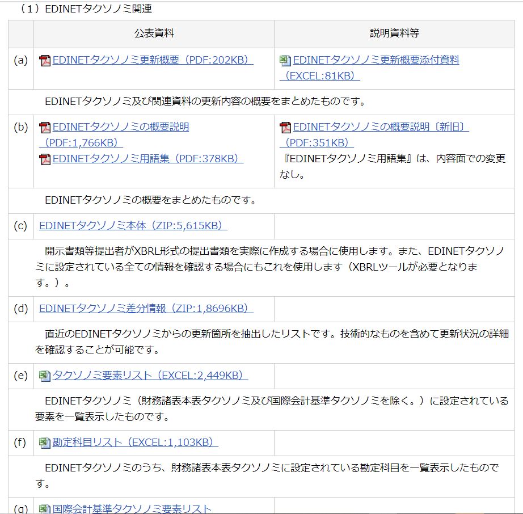
Task: Click heading （1）EDINETタクソノミ関連
Action: pos(85,9)
